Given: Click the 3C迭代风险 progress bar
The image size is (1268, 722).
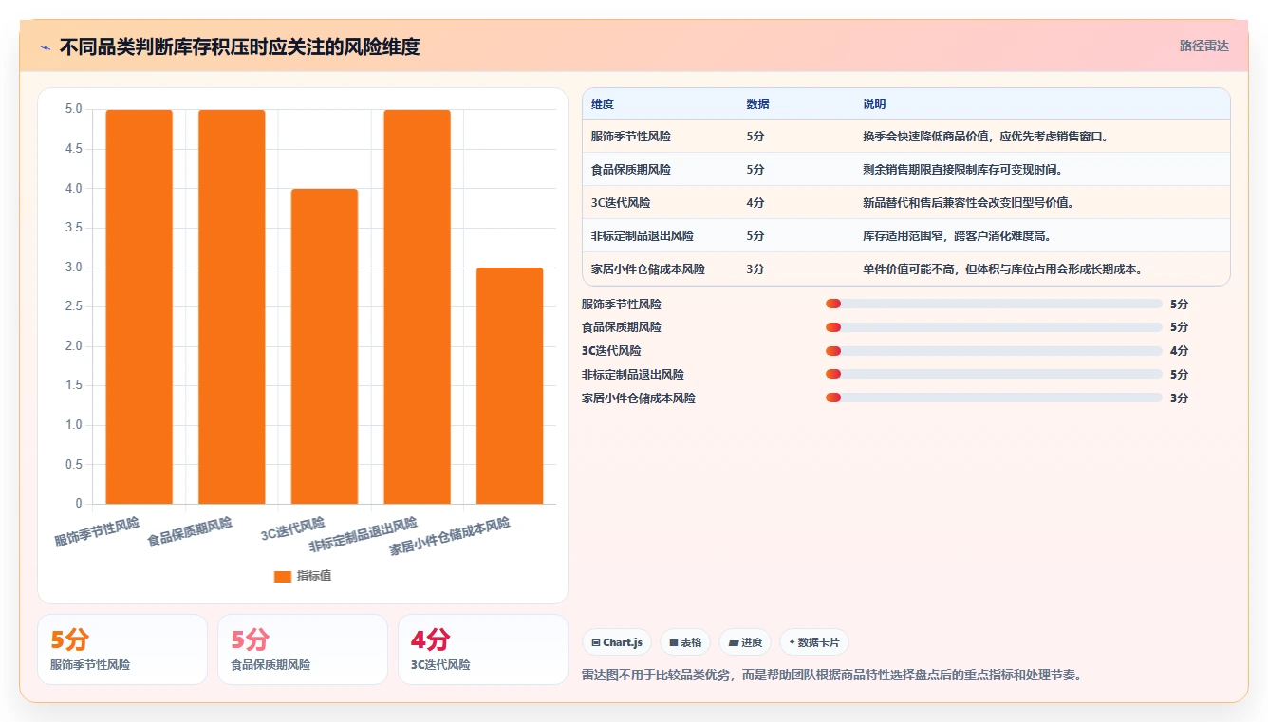Looking at the screenshot, I should [994, 351].
